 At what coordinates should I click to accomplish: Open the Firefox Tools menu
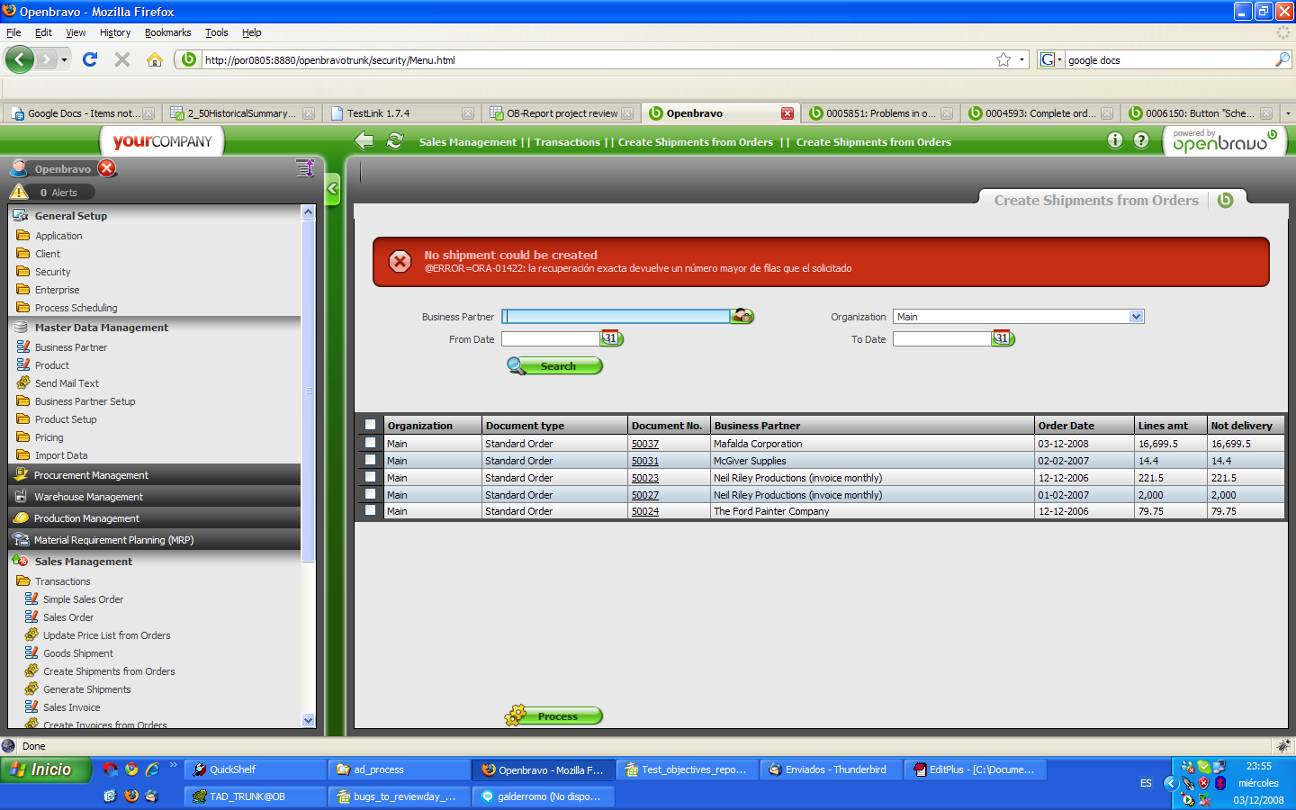click(x=216, y=32)
